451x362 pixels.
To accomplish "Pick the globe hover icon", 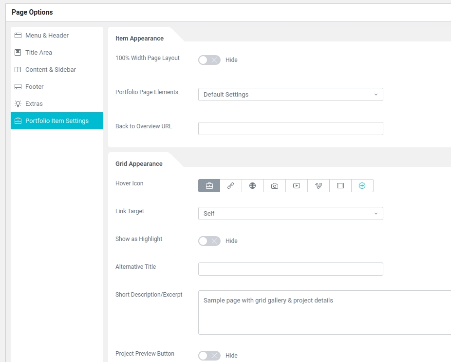I will tap(253, 186).
